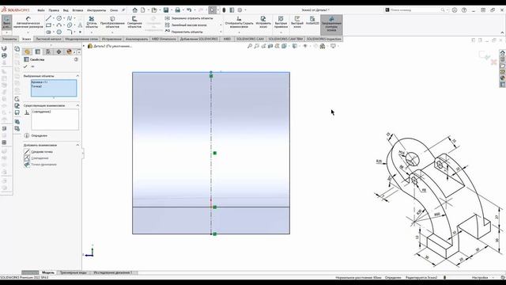Image resolution: width=506 pixels, height=285 pixels.
Task: Collapse the Existing Relations section
Action: [x=77, y=105]
